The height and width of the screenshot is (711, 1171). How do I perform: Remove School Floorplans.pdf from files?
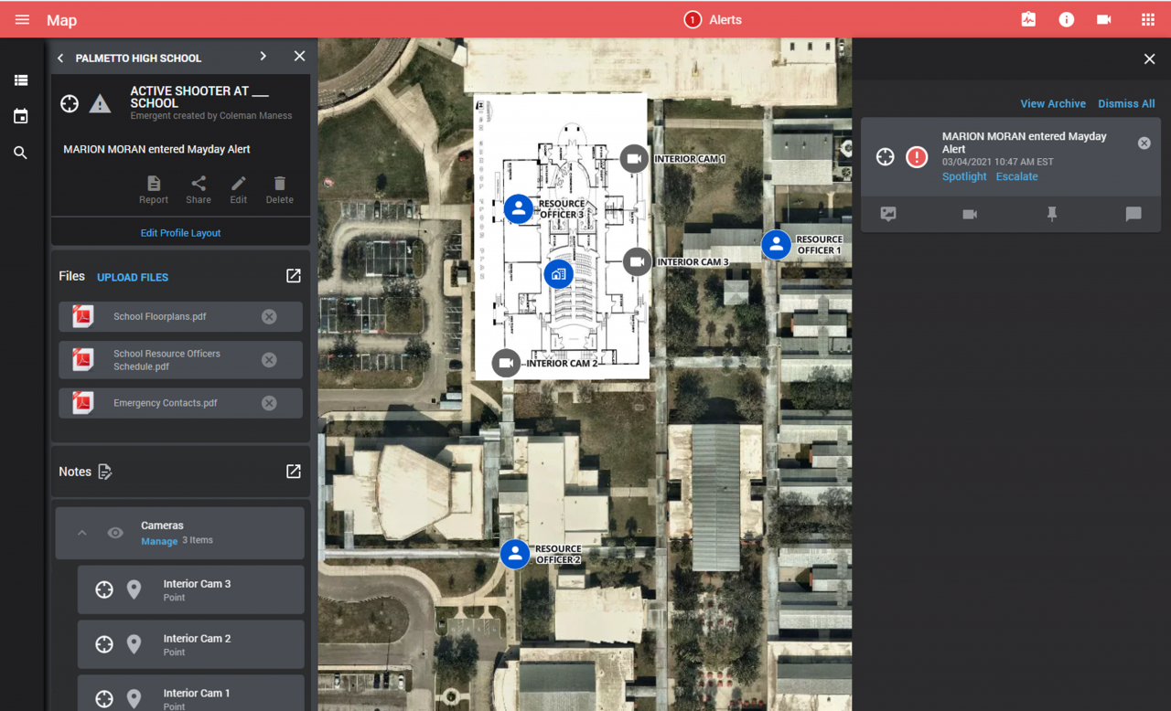coord(269,316)
